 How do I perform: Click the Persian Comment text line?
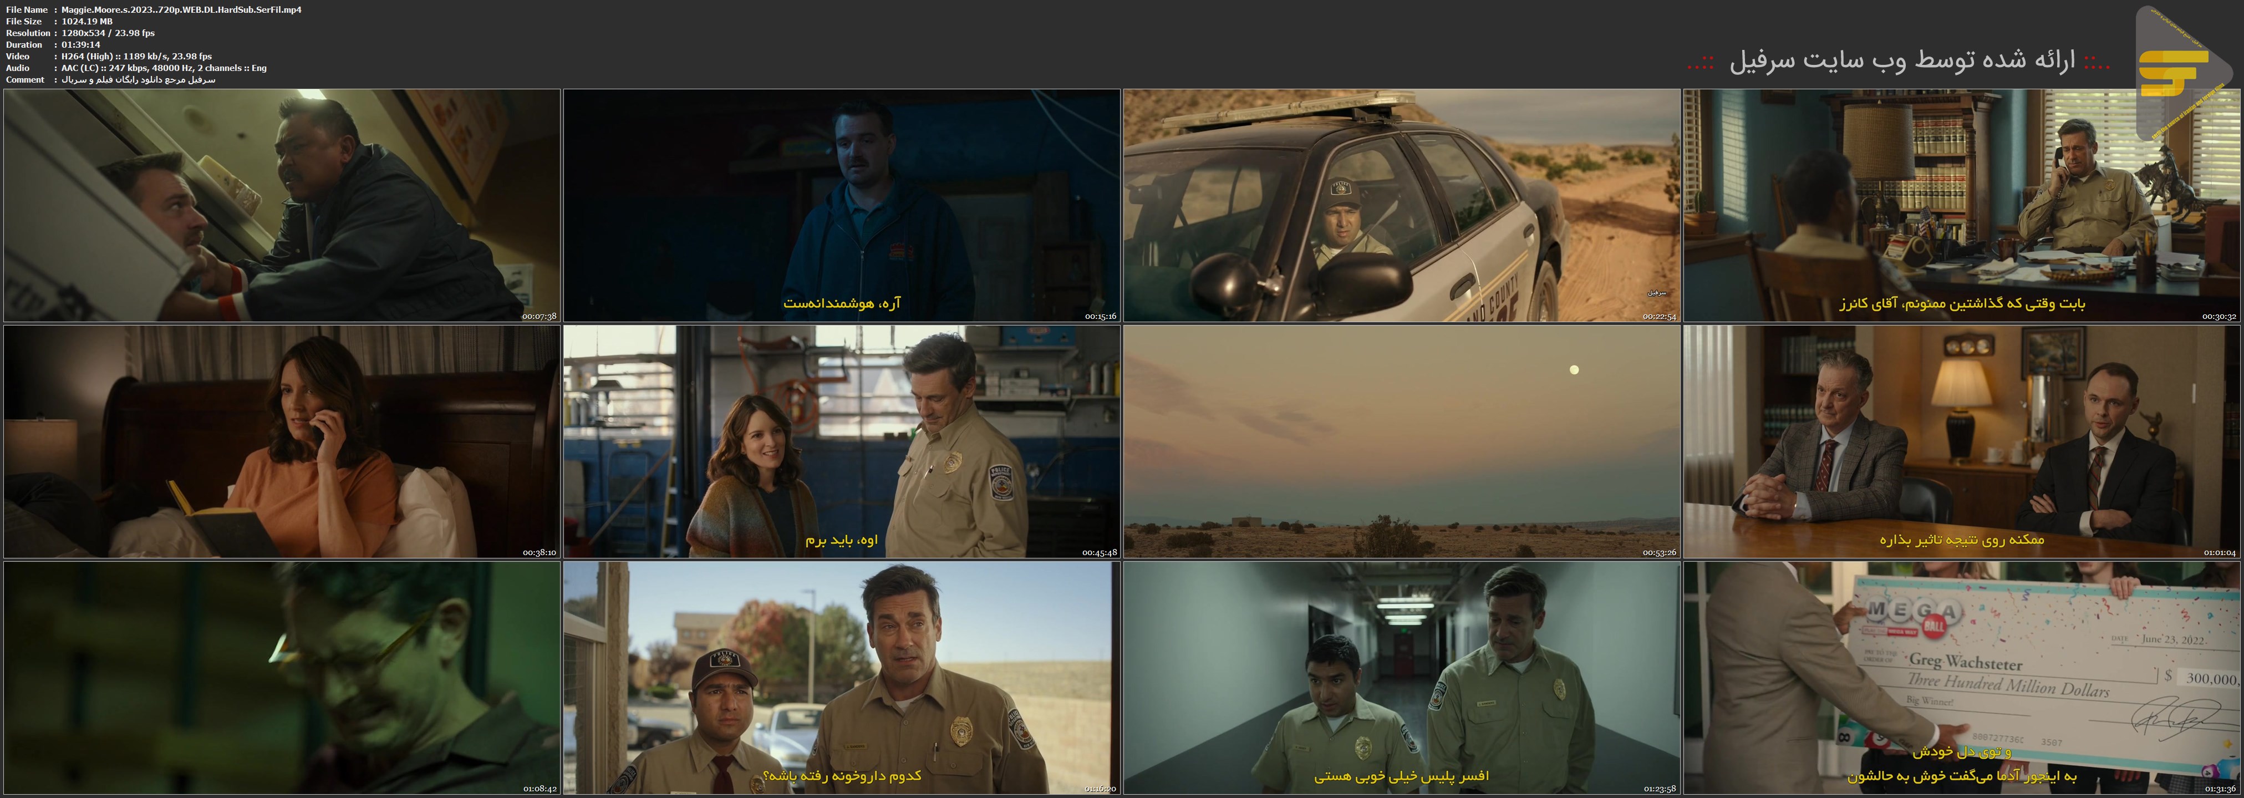pos(139,79)
